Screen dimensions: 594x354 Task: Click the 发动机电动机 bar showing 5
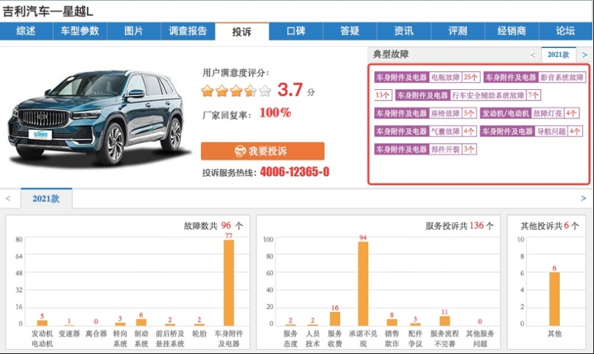tap(42, 323)
